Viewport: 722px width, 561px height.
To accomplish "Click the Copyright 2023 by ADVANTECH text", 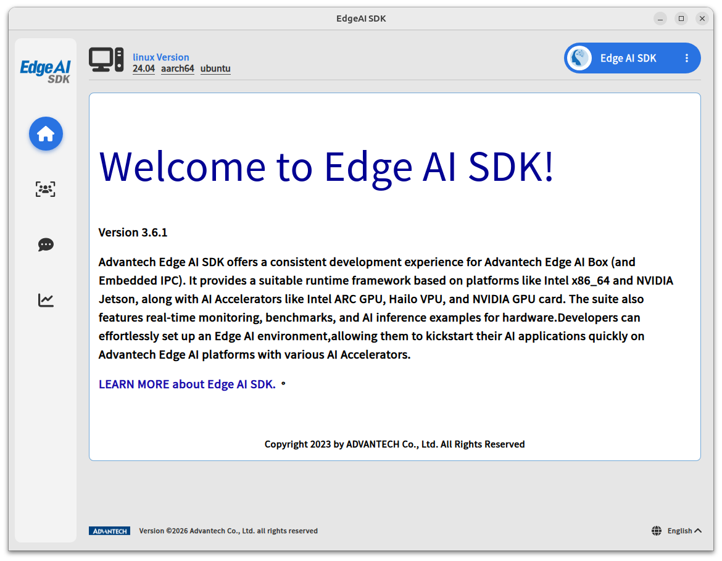I will 394,444.
